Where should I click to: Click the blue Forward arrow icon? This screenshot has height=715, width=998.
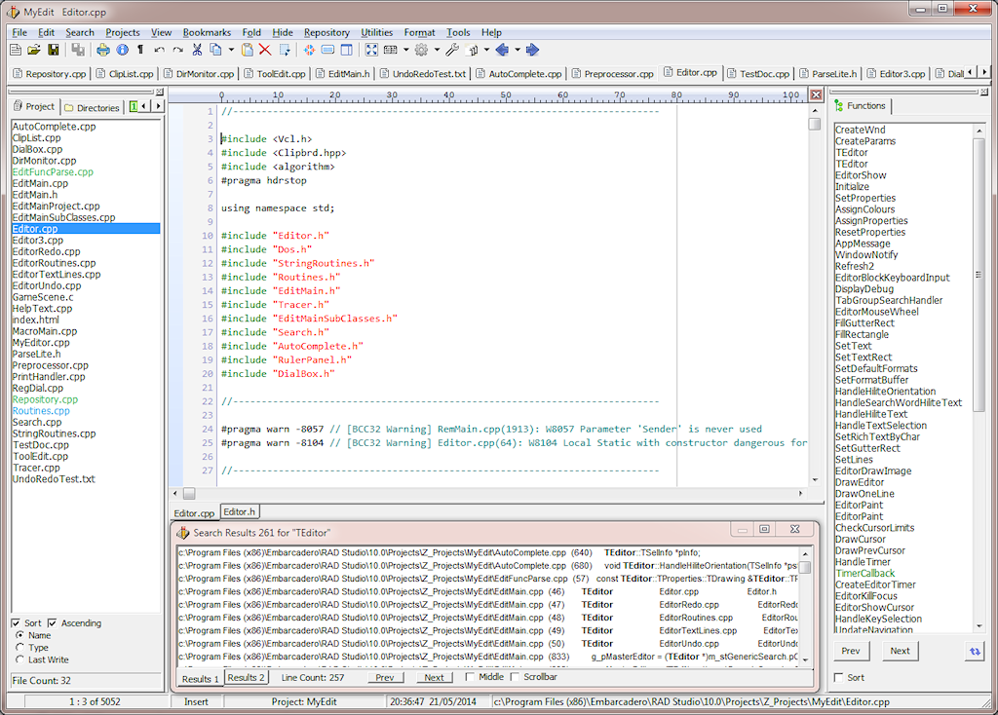point(533,50)
